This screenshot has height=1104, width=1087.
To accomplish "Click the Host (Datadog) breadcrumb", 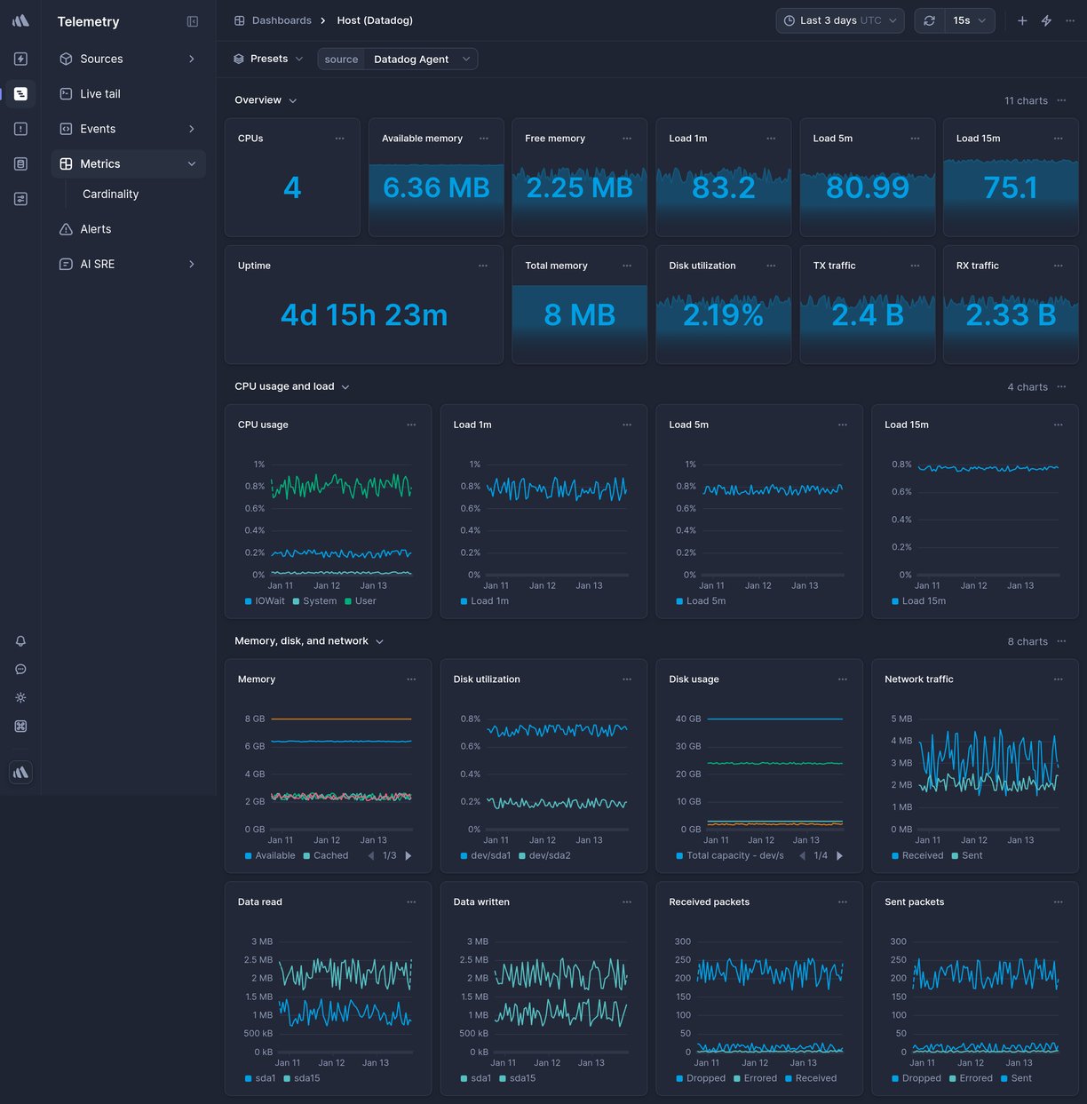I will click(x=375, y=20).
